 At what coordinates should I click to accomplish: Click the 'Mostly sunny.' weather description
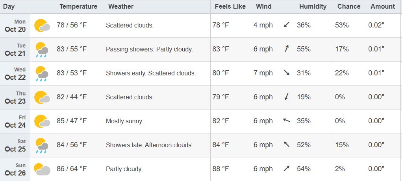[x=124, y=121]
